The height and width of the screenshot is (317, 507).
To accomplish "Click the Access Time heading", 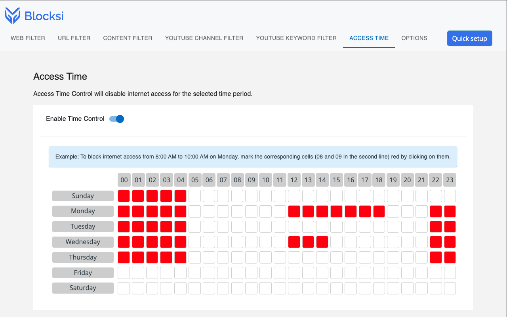I will (60, 76).
